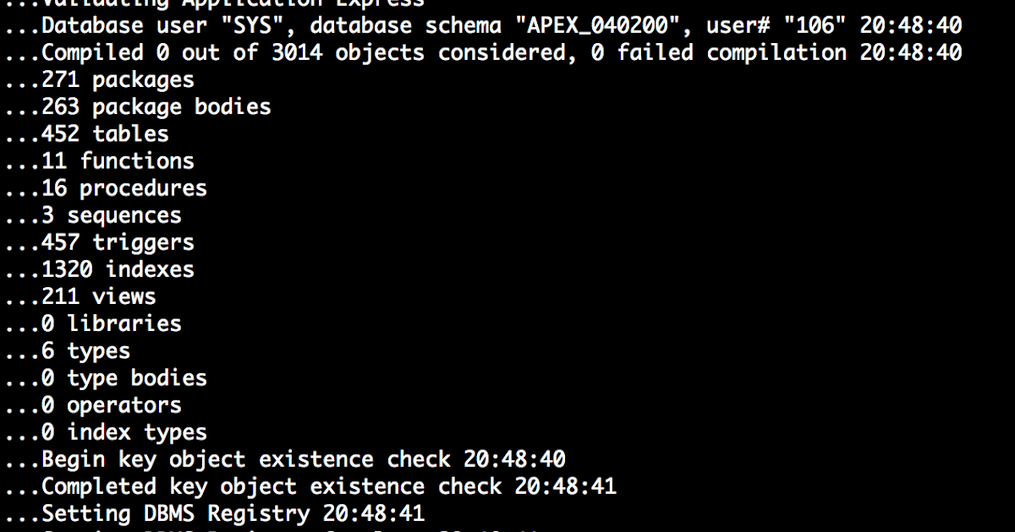1015x532 pixels.
Task: Click the '0 type bodies' line
Action: coord(106,377)
